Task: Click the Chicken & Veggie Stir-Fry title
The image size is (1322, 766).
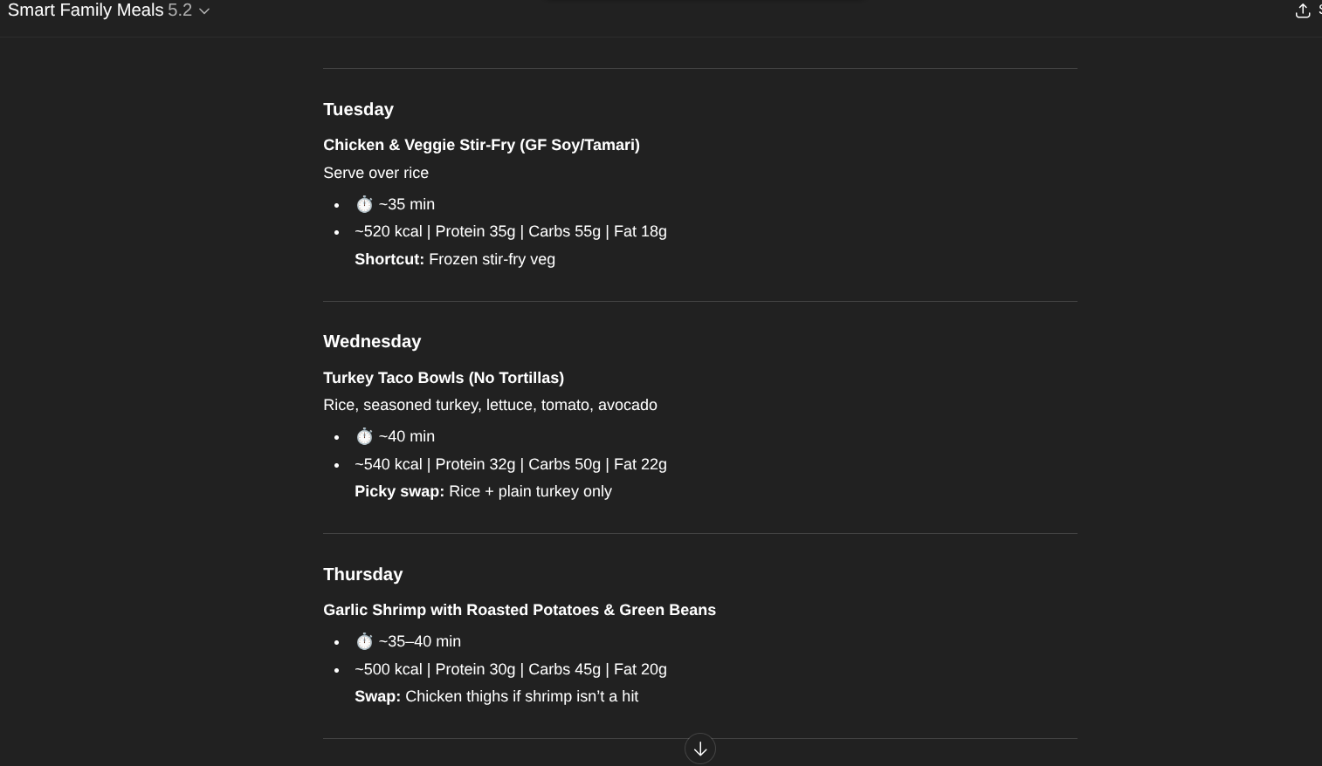Action: coord(481,145)
